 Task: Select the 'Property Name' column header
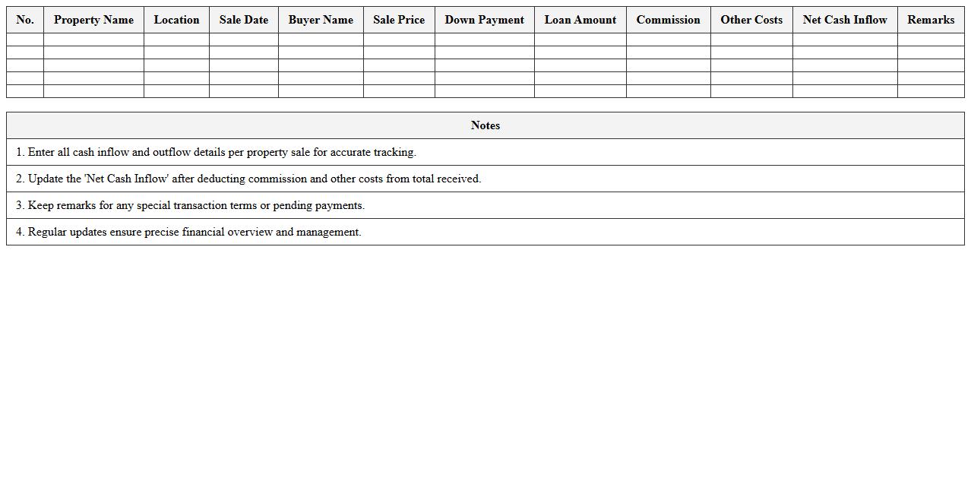(x=93, y=20)
